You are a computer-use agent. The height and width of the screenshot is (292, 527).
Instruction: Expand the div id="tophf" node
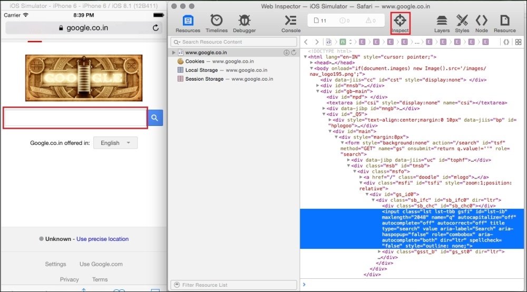coord(348,160)
